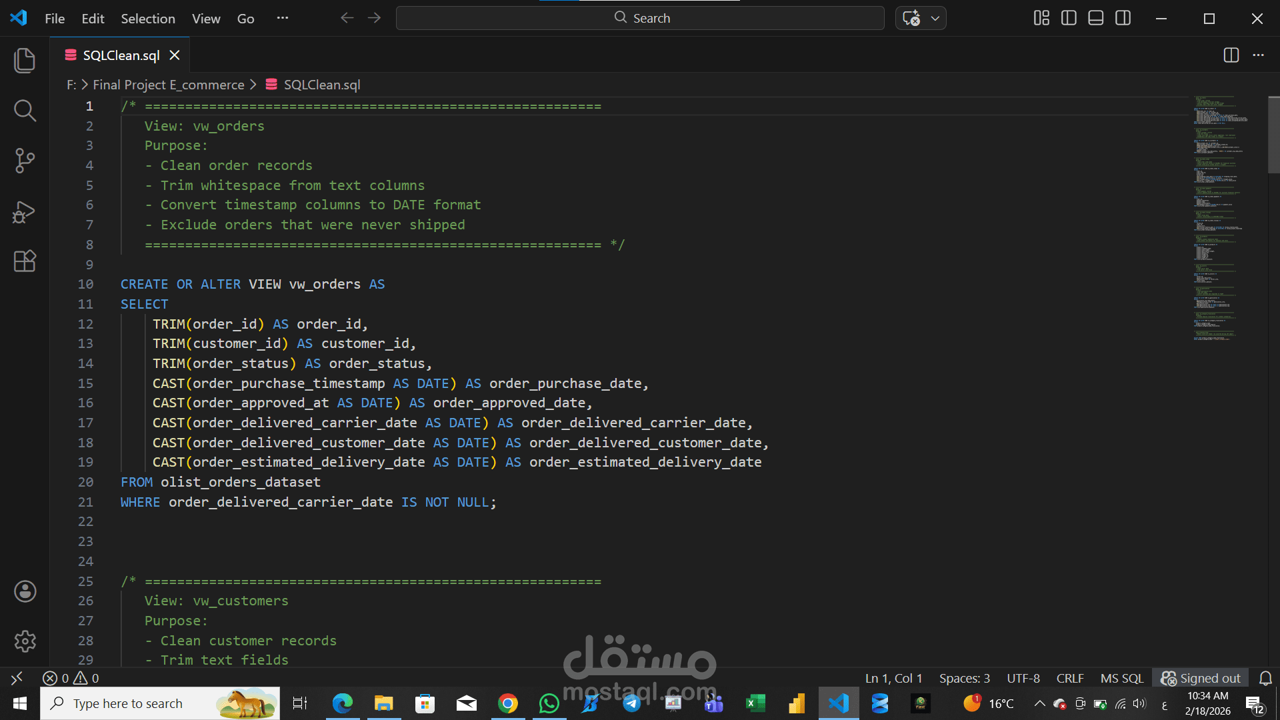This screenshot has height=720, width=1280.
Task: Launch Power BI from the taskbar
Action: click(x=796, y=703)
